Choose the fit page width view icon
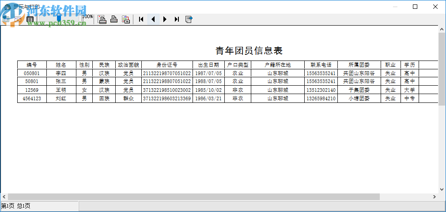This screenshot has width=446, height=212. tap(18, 19)
